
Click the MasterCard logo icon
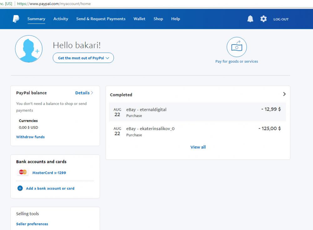[23, 172]
